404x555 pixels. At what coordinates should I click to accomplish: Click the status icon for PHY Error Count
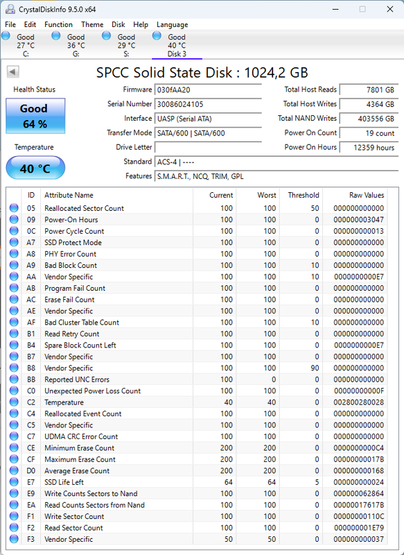(14, 254)
